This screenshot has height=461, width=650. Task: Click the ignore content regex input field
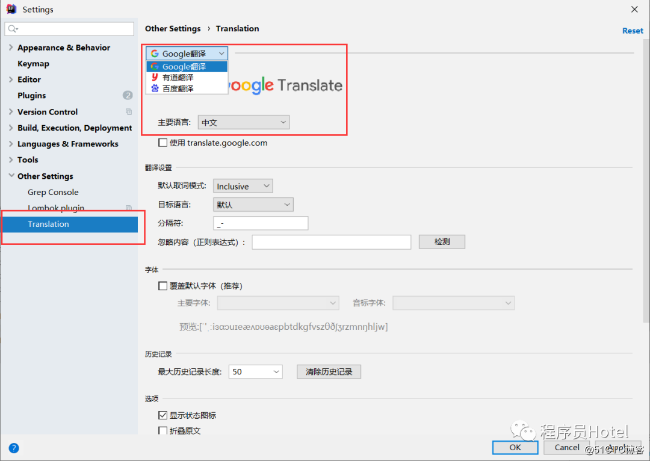332,242
